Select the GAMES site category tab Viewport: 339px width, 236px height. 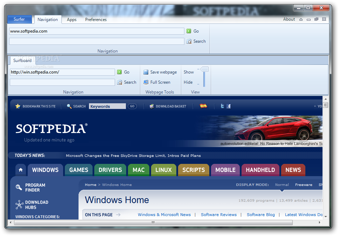click(x=79, y=170)
